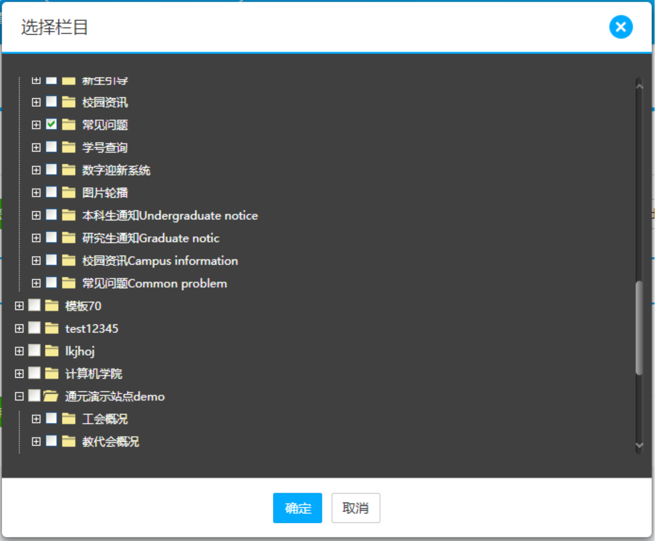655x541 pixels.
Task: Click the folder icon for 数字迎新系统
Action: pos(68,170)
